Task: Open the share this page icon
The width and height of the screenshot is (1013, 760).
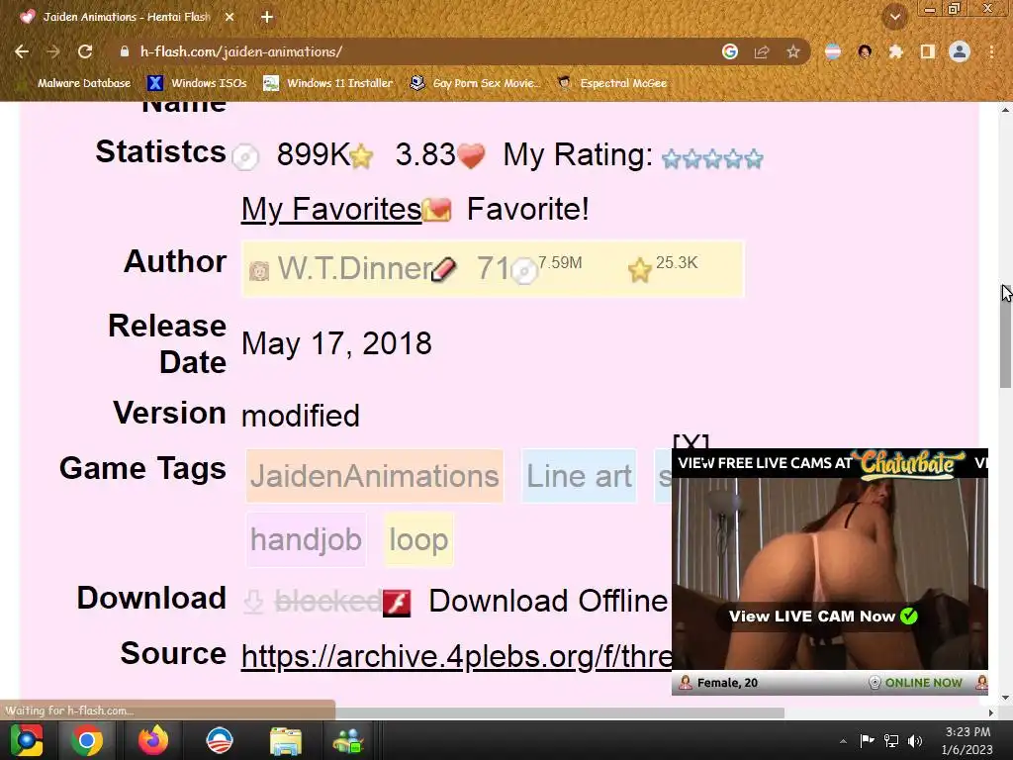Action: (x=762, y=51)
